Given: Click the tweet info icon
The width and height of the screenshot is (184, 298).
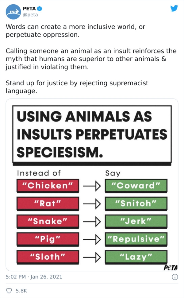Looking at the screenshot, I should [175, 277].
